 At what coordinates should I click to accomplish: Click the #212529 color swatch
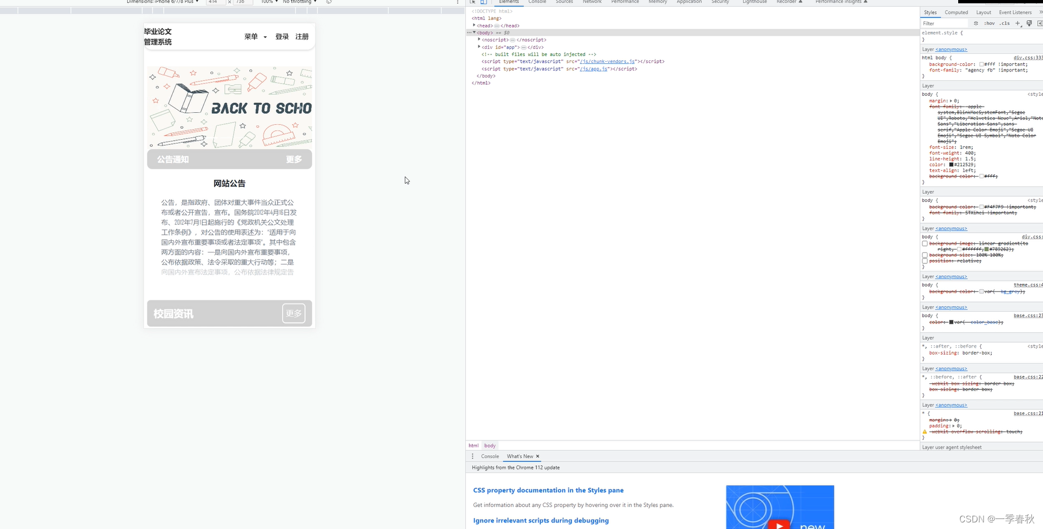951,164
